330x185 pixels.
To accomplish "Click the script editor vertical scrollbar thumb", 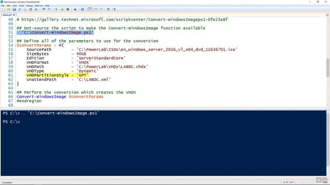I will click(328, 68).
